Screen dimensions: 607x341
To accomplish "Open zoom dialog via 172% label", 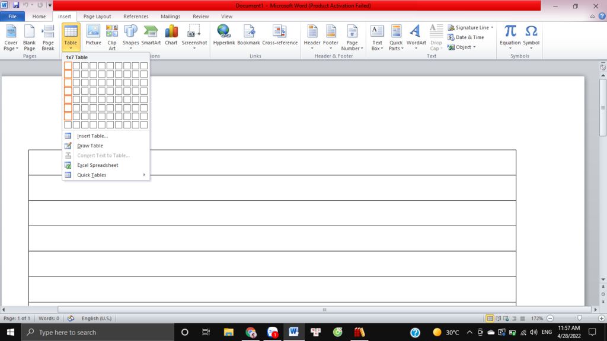I will pyautogui.click(x=536, y=319).
